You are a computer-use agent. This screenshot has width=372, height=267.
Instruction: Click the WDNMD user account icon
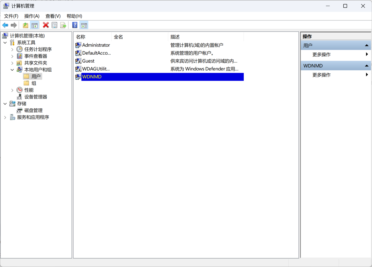point(78,77)
